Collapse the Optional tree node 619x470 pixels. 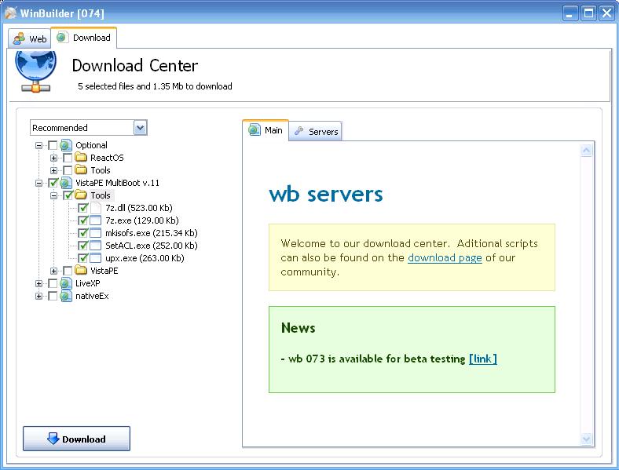[38, 145]
